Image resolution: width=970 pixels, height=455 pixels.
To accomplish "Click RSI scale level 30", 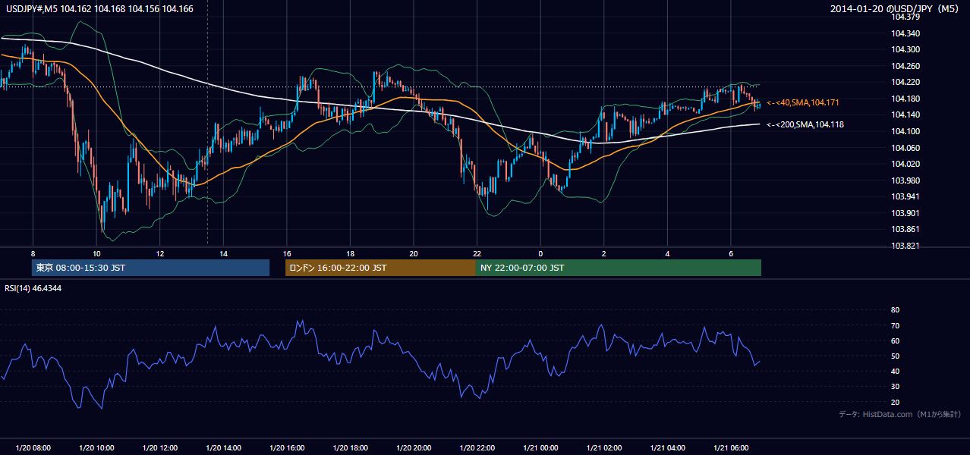I will [895, 387].
